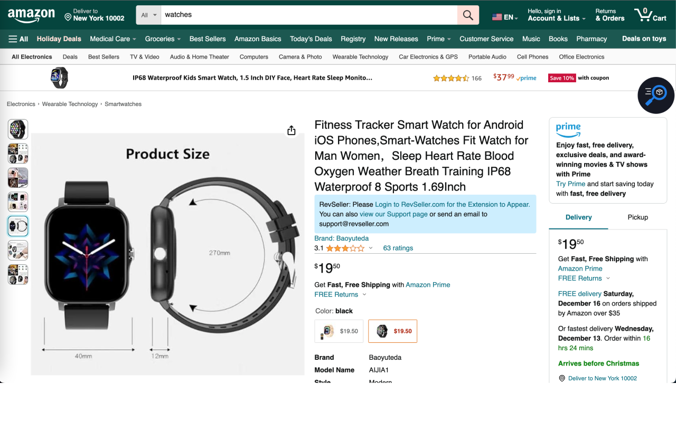
Task: Expand FREE Returns details under price
Action: 340,294
